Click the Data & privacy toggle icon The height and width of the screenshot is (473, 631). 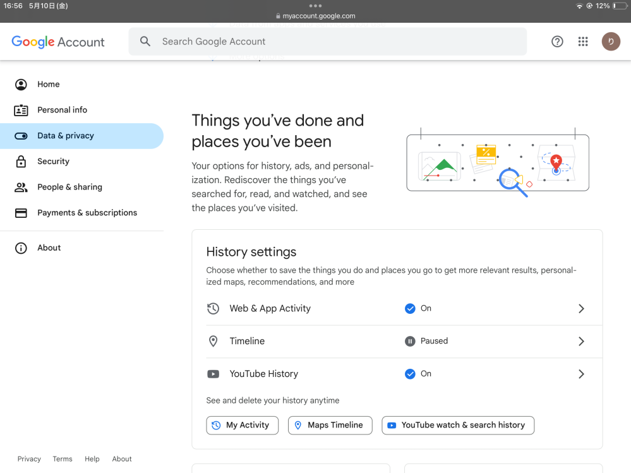pyautogui.click(x=21, y=136)
